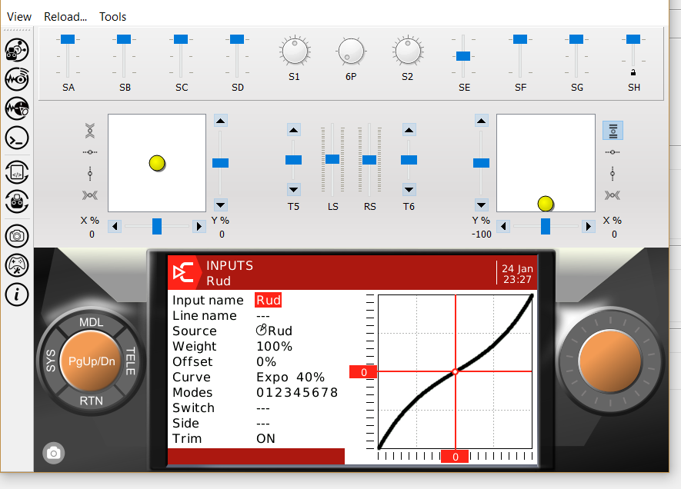
Task: Open the Tools menu
Action: click(x=113, y=16)
